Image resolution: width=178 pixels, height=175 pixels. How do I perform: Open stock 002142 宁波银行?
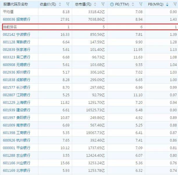coord(17,34)
